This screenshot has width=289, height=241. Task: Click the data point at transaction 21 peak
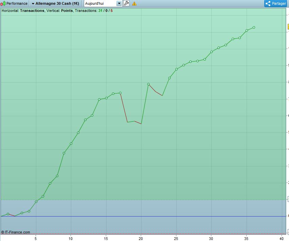(x=148, y=84)
